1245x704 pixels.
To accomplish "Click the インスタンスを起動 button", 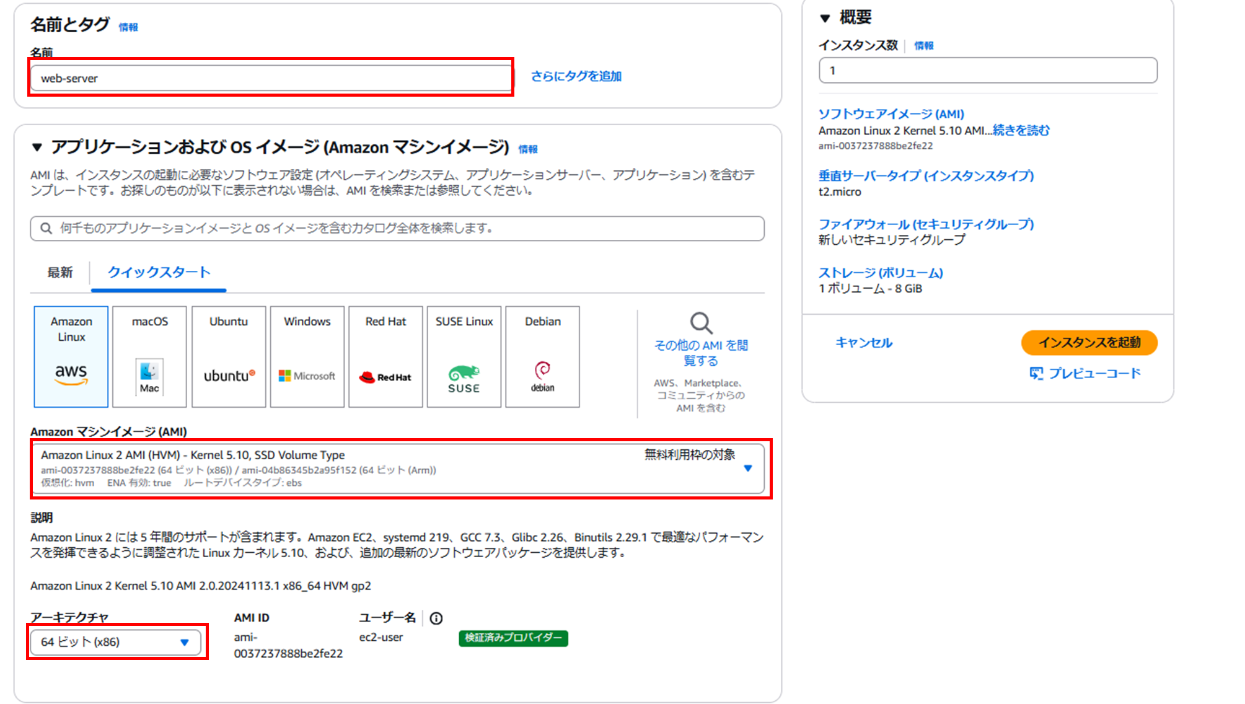I will click(1089, 343).
